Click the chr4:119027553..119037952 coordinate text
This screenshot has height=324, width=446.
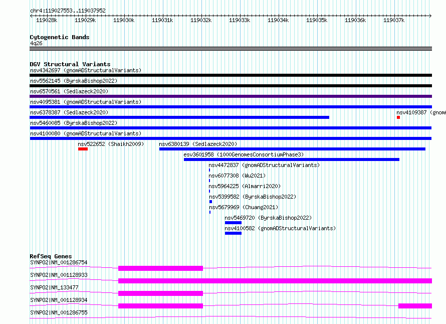click(68, 11)
